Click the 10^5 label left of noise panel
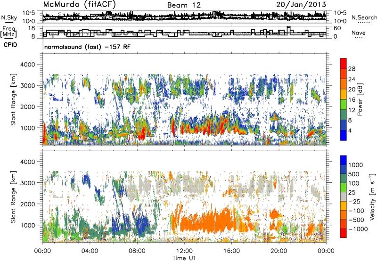377x261 pixels. (x=29, y=13)
